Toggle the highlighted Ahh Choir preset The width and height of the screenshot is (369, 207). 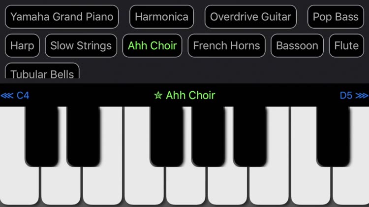(x=152, y=45)
